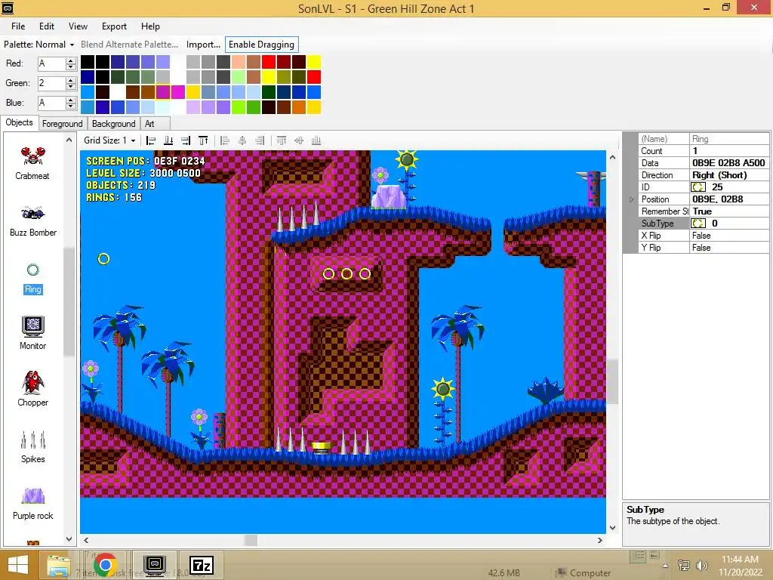
Task: Open the Palette: Normal dropdown
Action: pyautogui.click(x=39, y=45)
